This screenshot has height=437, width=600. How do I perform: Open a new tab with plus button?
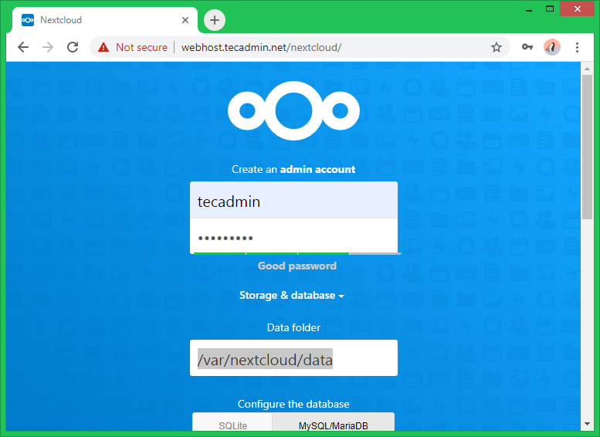pyautogui.click(x=215, y=20)
